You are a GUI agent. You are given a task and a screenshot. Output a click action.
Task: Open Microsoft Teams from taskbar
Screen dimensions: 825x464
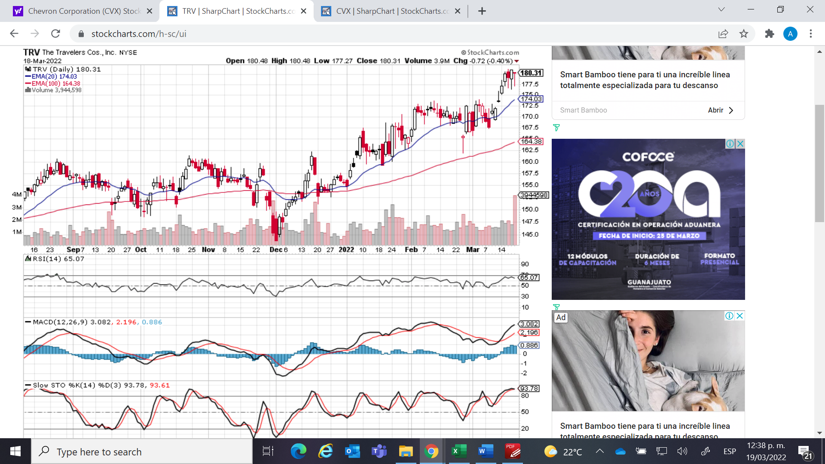coord(379,451)
